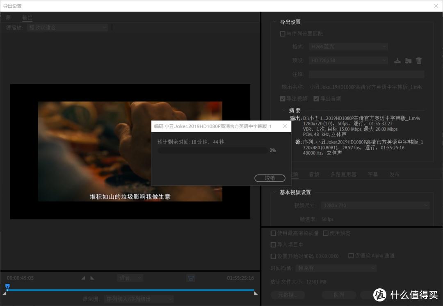Enable 使用最高渲染质量 option
The image size is (443, 306).
[273, 233]
